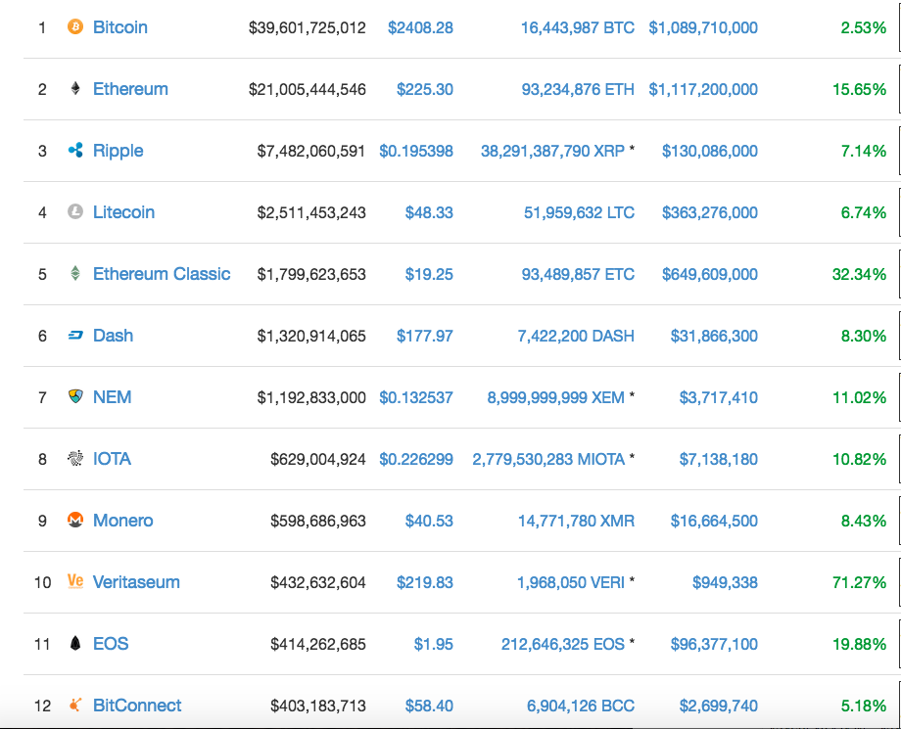
Task: Click the blue Ripple logo icon
Action: tap(75, 151)
